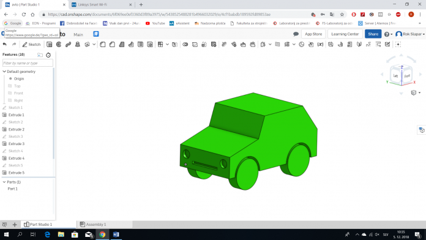Select the Extrude tool in toolbar
426x240 pixels.
pyautogui.click(x=49, y=44)
